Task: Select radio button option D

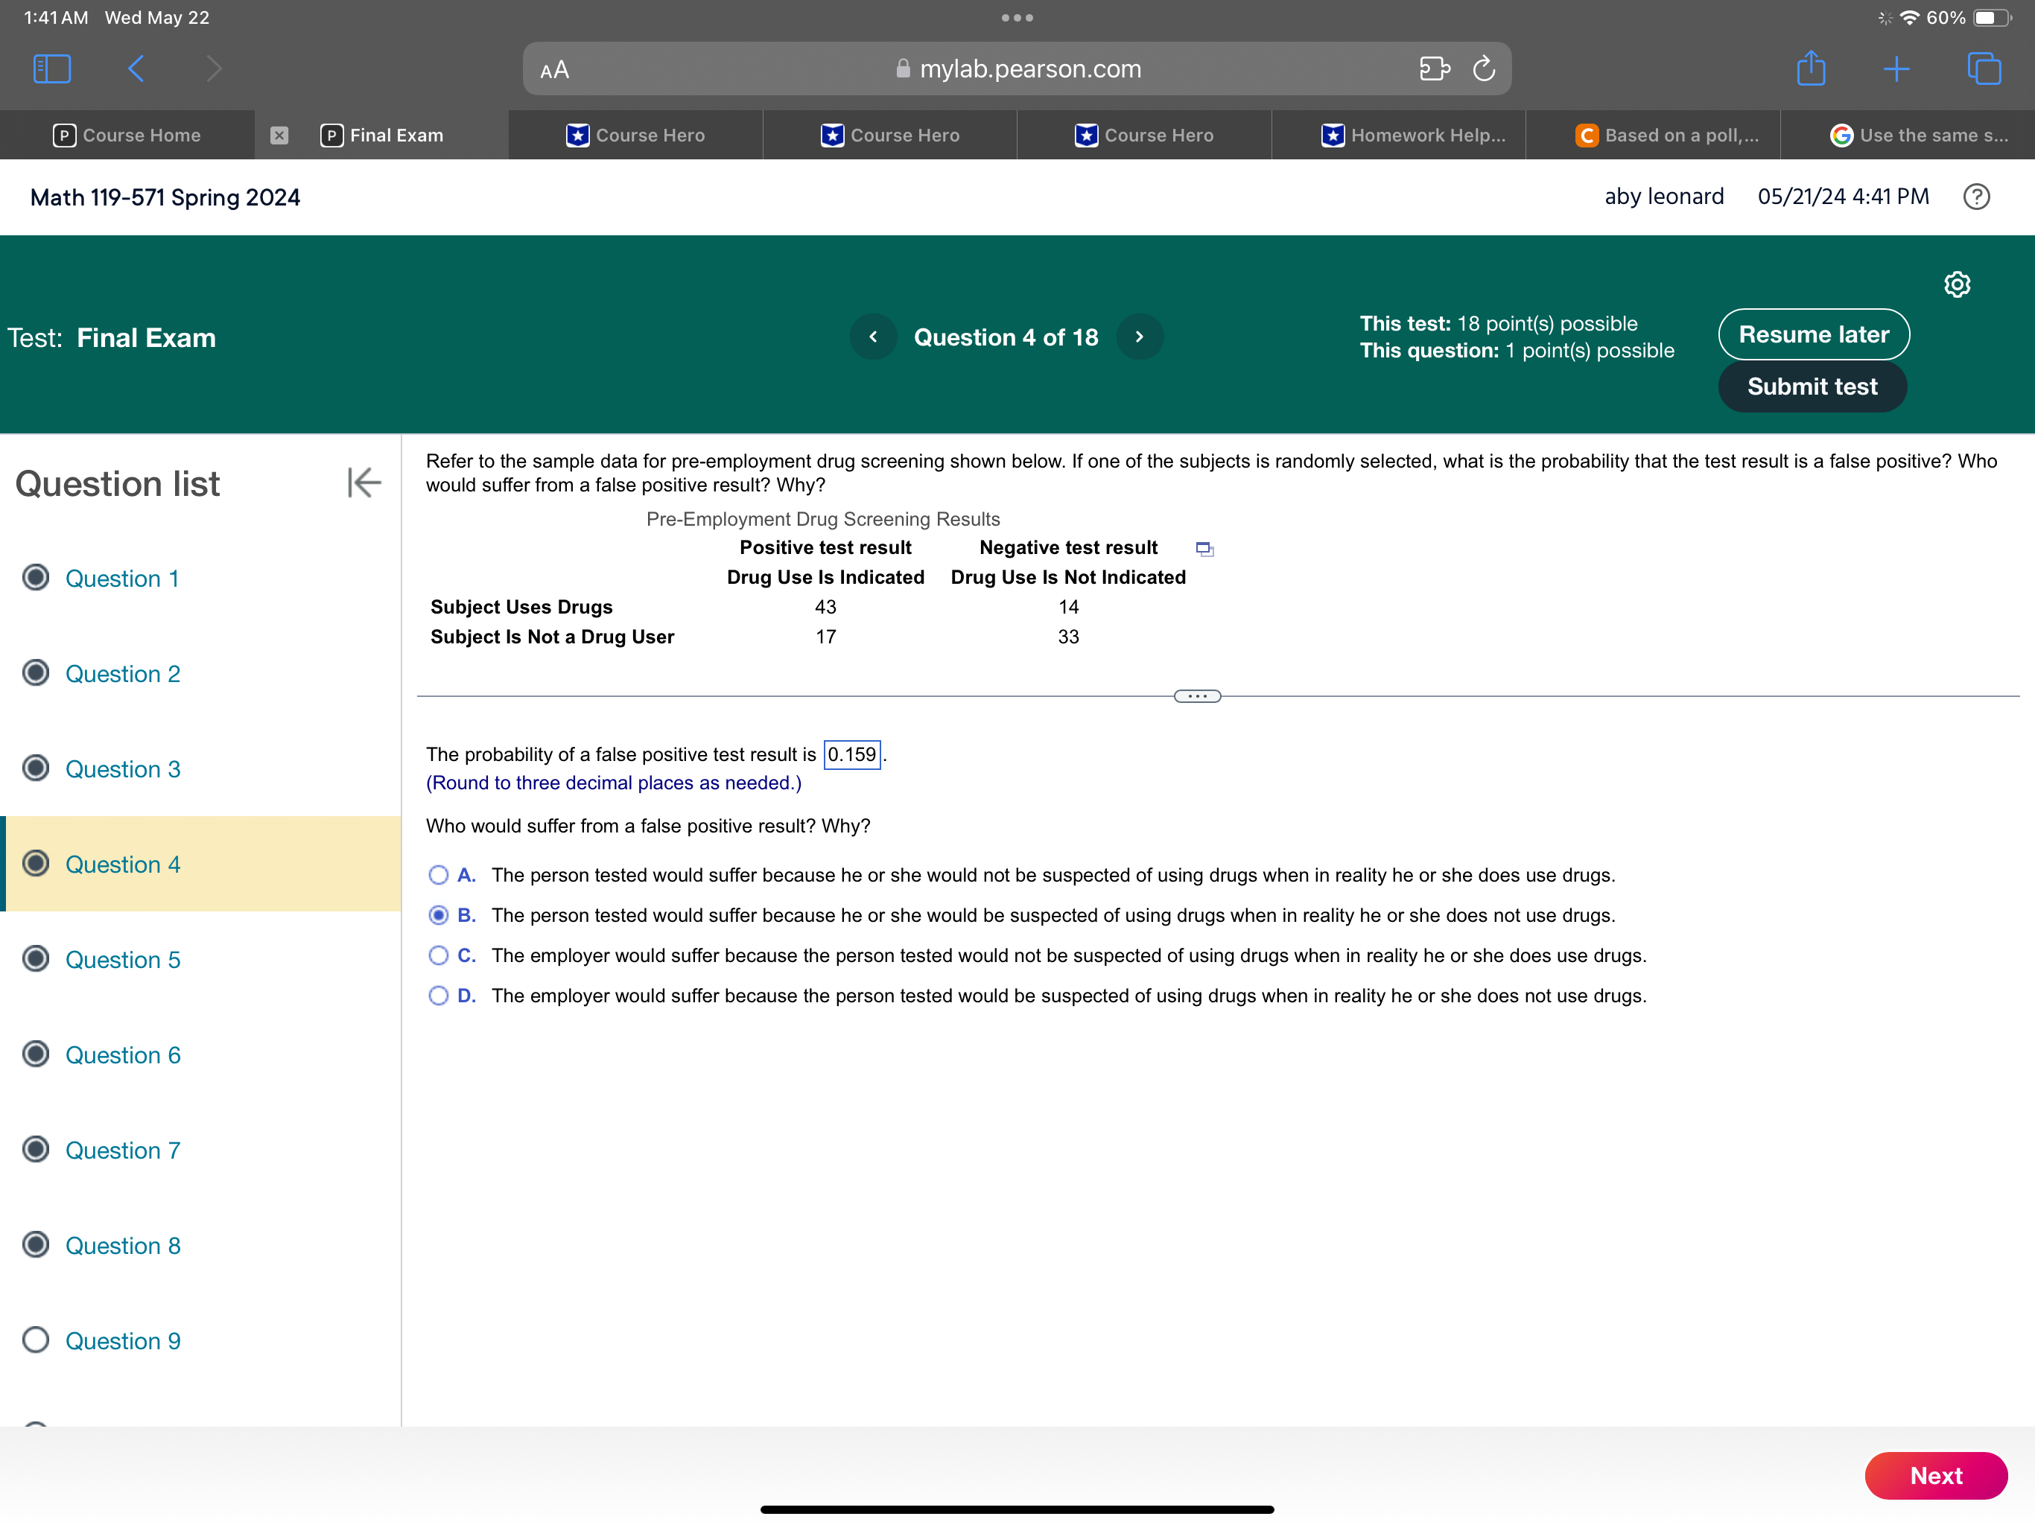Action: pyautogui.click(x=442, y=995)
